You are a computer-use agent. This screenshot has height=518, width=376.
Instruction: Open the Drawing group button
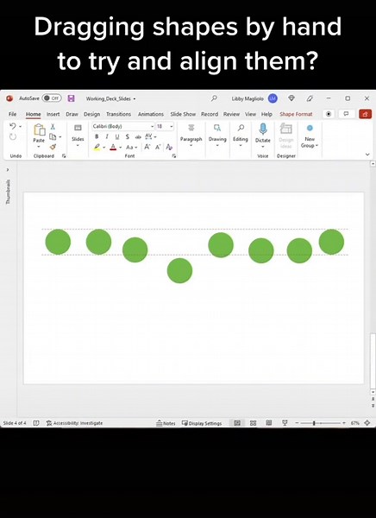[x=217, y=136]
